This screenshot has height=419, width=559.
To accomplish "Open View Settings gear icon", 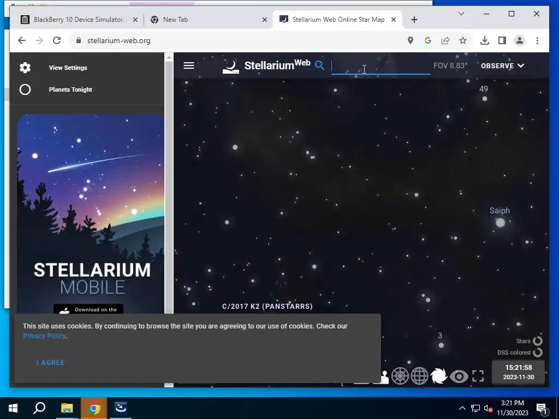I will (x=25, y=68).
